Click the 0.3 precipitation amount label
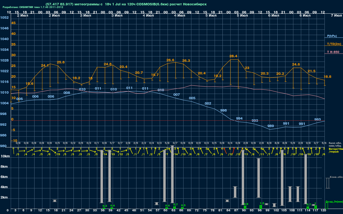The width and height of the screenshot is (343, 214). (x=105, y=206)
